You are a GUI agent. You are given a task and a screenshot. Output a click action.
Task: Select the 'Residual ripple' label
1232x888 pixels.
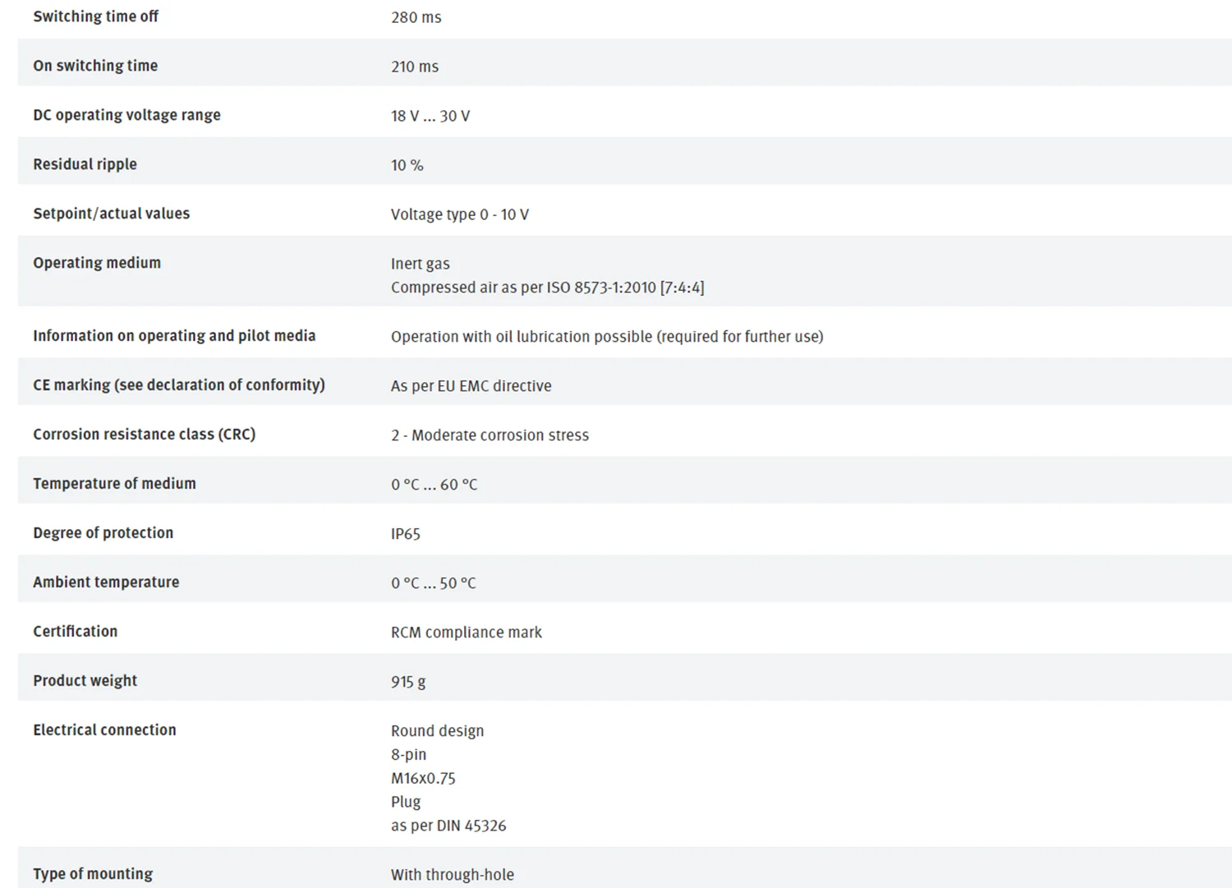point(85,164)
